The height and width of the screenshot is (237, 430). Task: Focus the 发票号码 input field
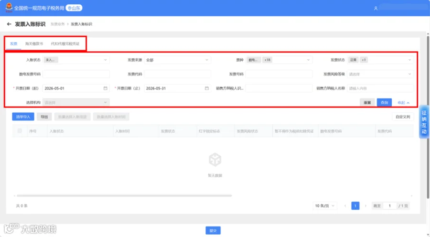[279, 74]
